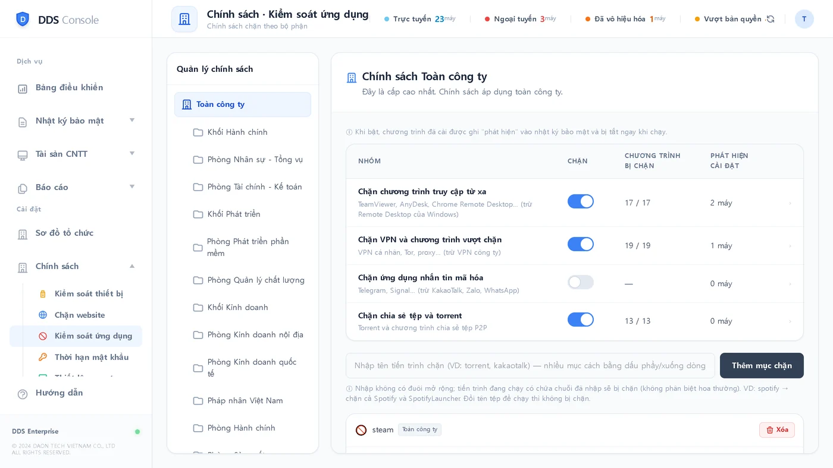Click the Nhật ký bảo mật document icon
Image resolution: width=833 pixels, height=468 pixels.
click(23, 122)
